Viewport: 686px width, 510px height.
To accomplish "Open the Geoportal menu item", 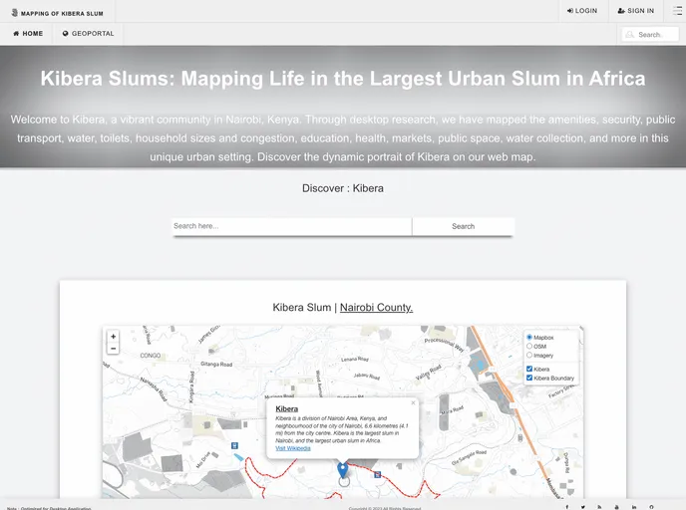I will [x=88, y=34].
